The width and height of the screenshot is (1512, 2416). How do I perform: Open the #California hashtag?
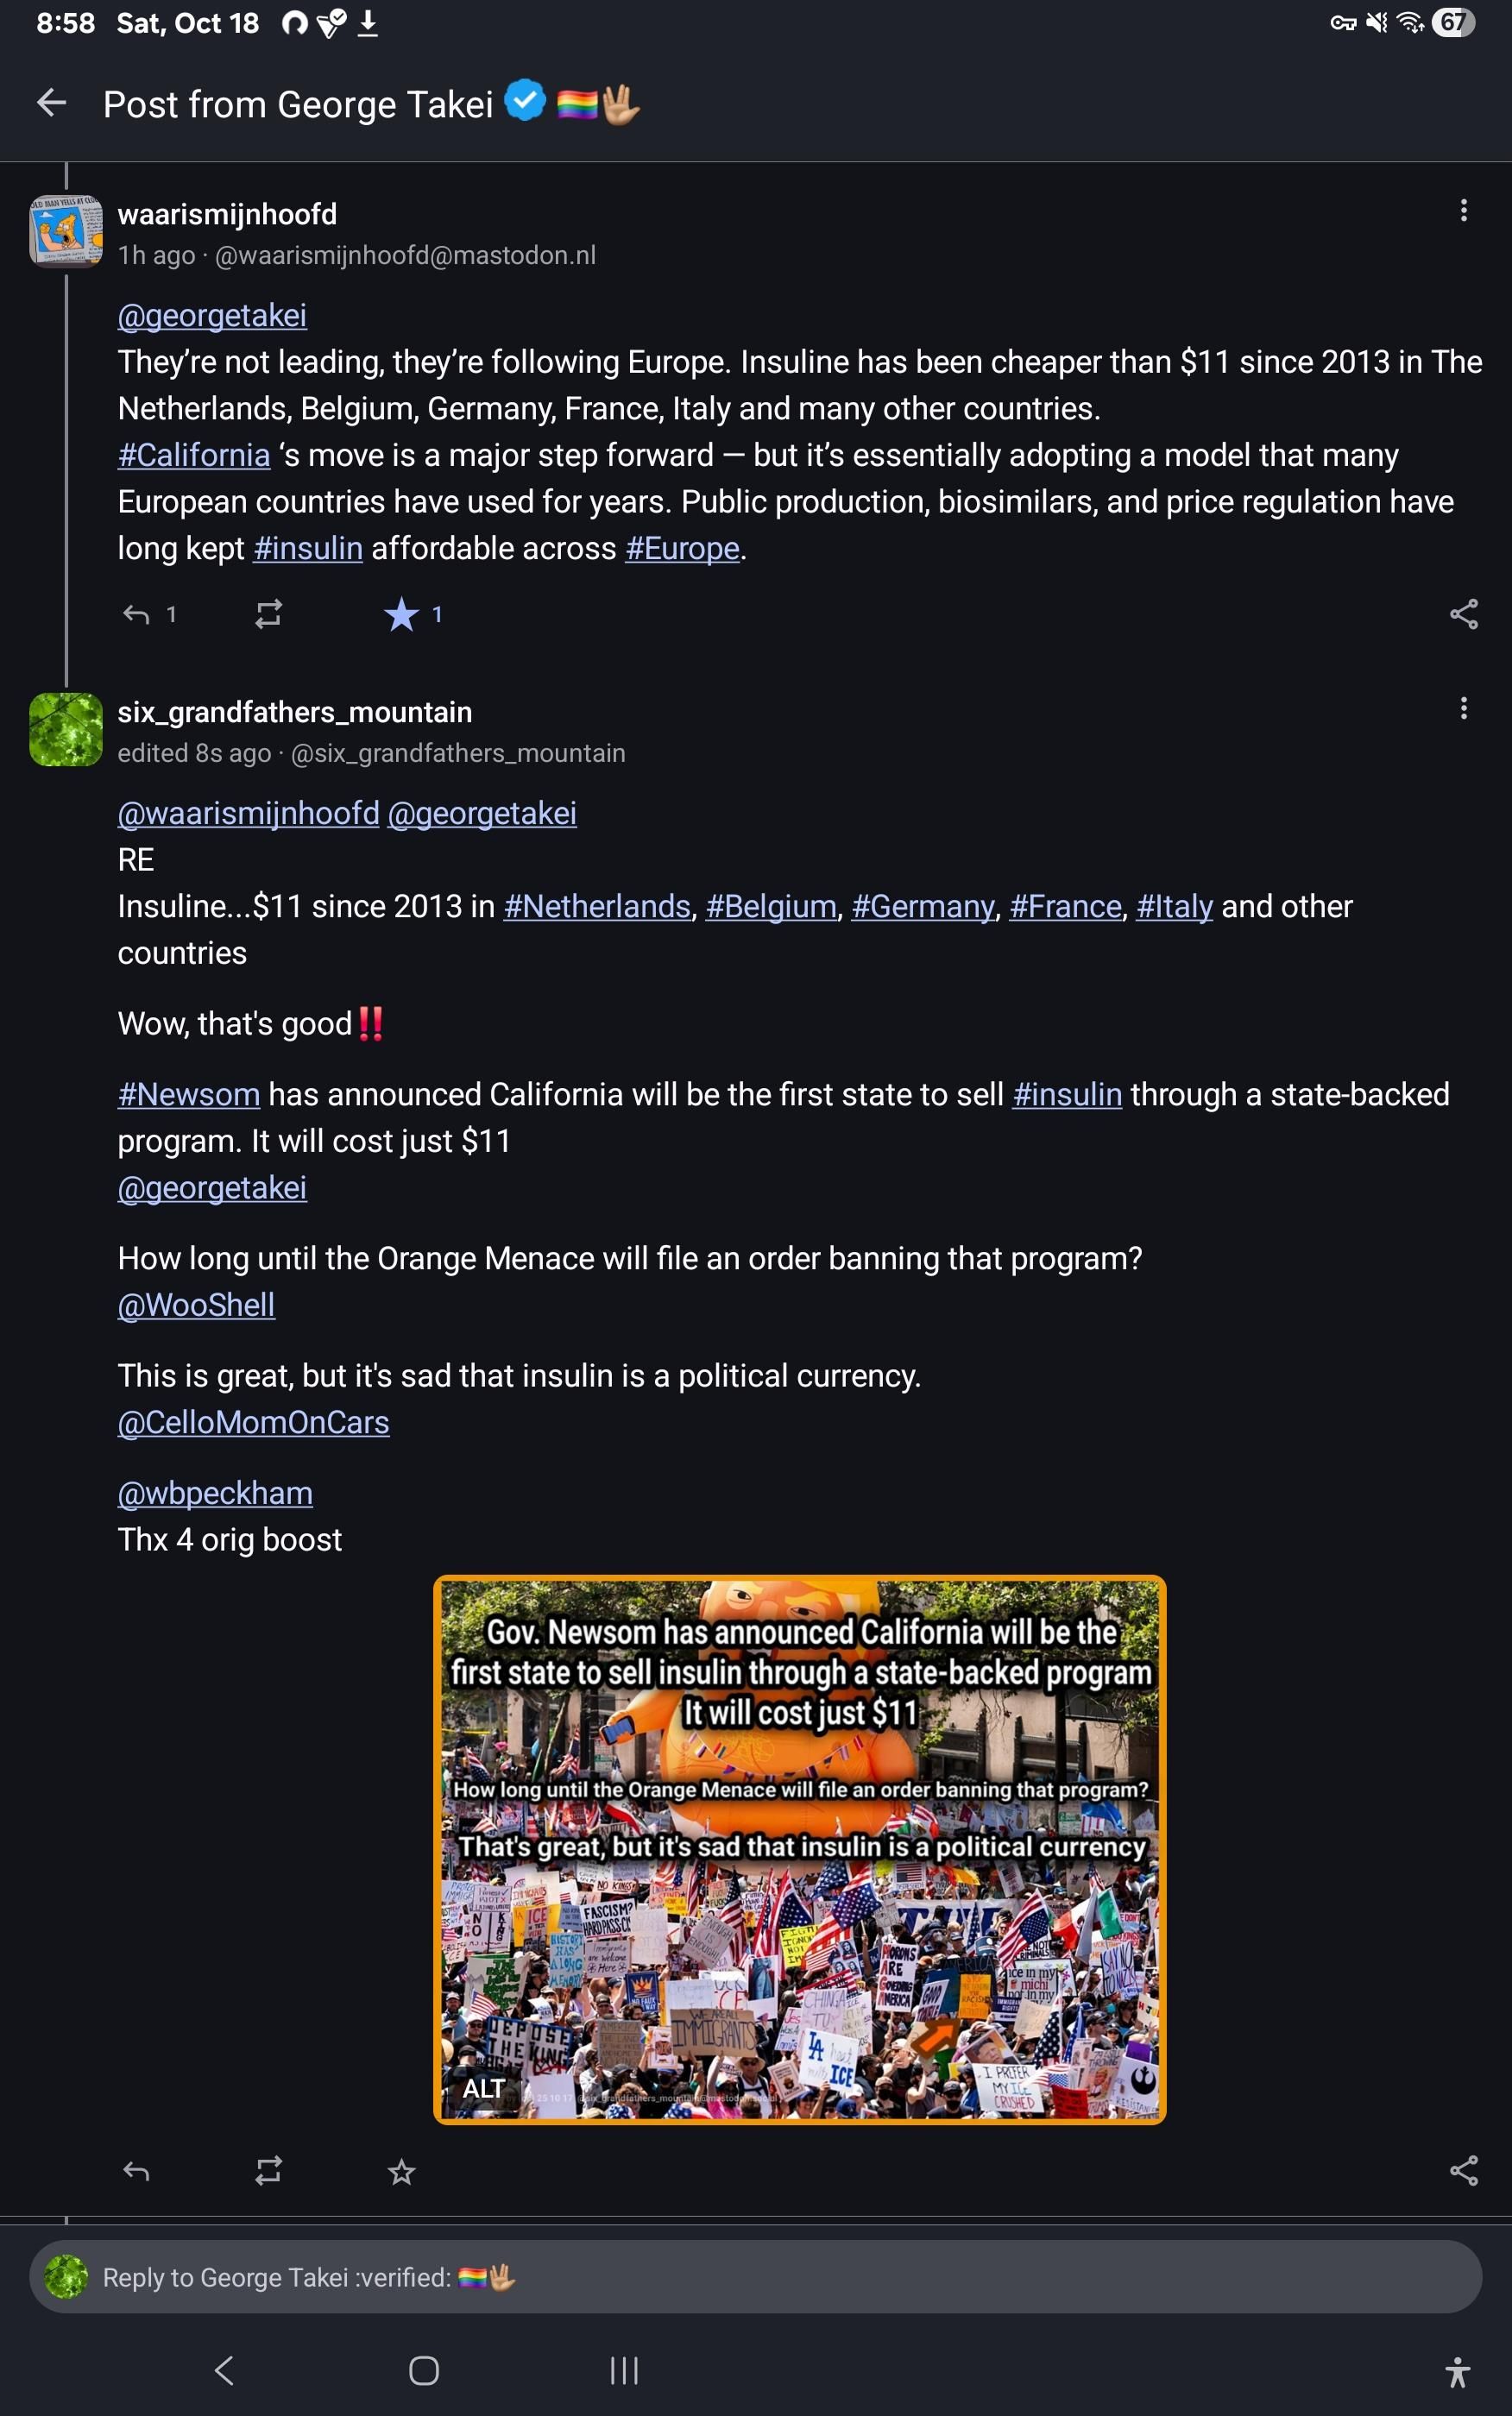point(194,455)
